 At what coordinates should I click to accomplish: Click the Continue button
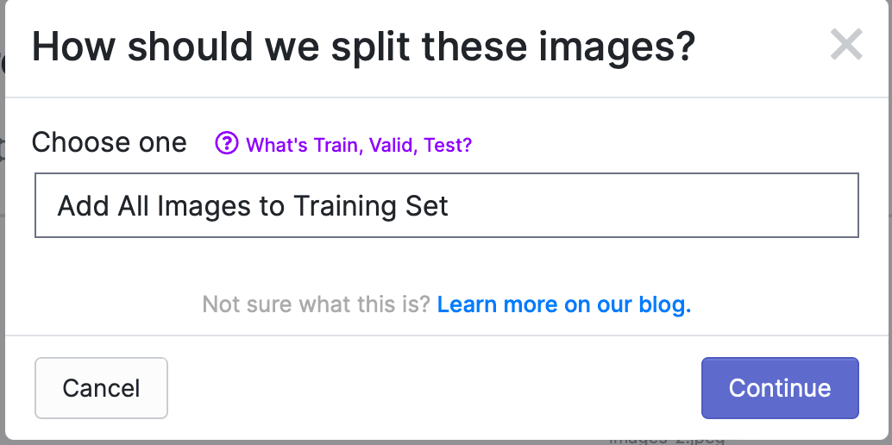pos(780,388)
